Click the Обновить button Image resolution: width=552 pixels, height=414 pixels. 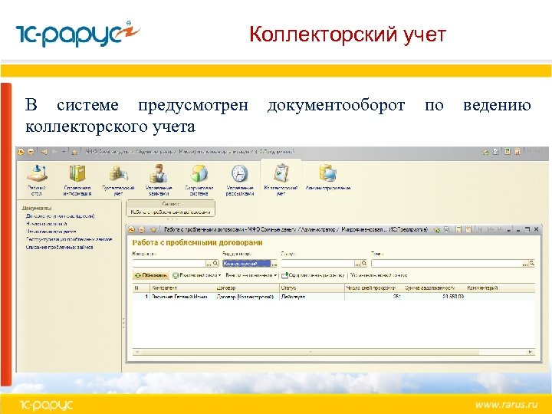coord(151,275)
